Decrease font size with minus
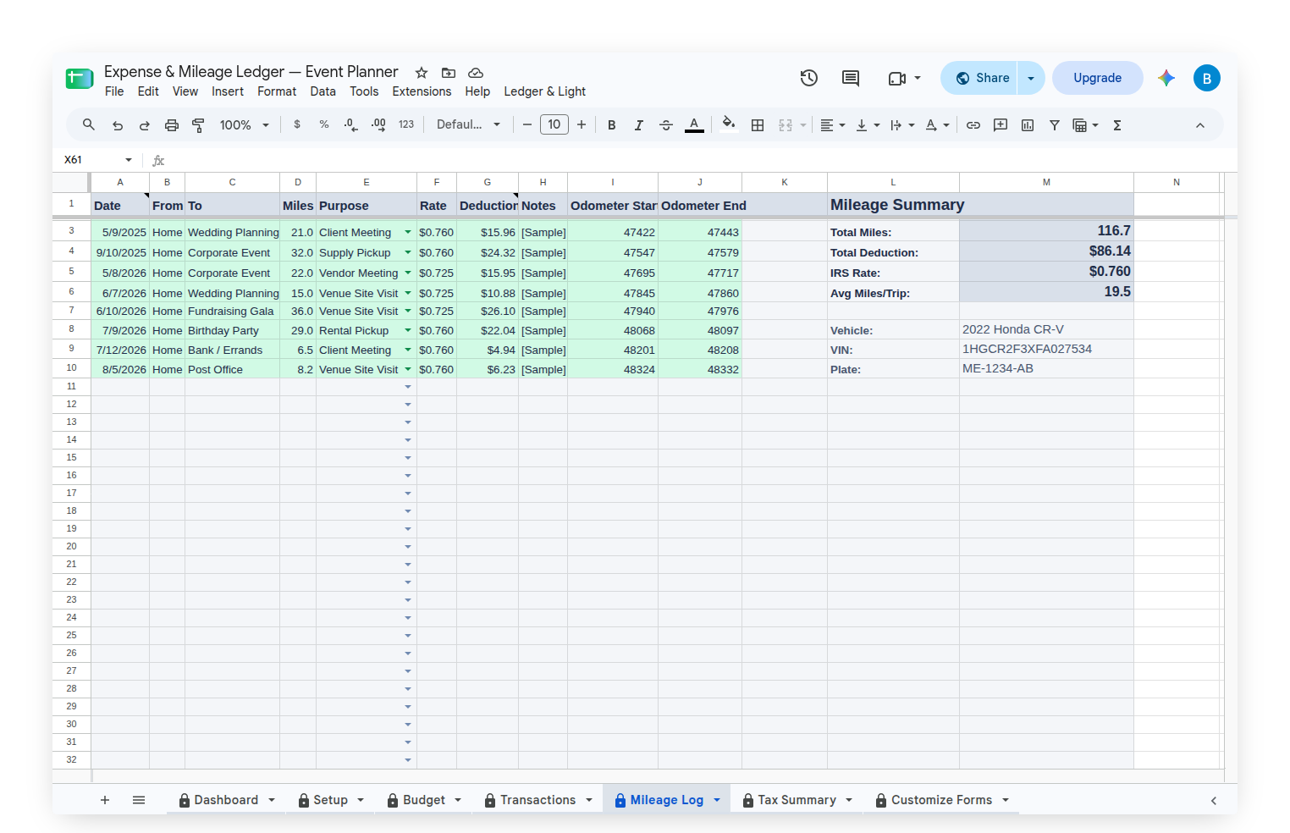 527,125
